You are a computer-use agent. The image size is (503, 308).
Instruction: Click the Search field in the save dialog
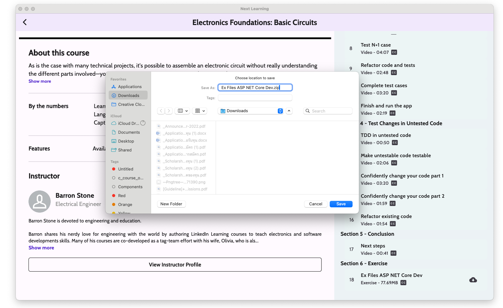point(328,111)
